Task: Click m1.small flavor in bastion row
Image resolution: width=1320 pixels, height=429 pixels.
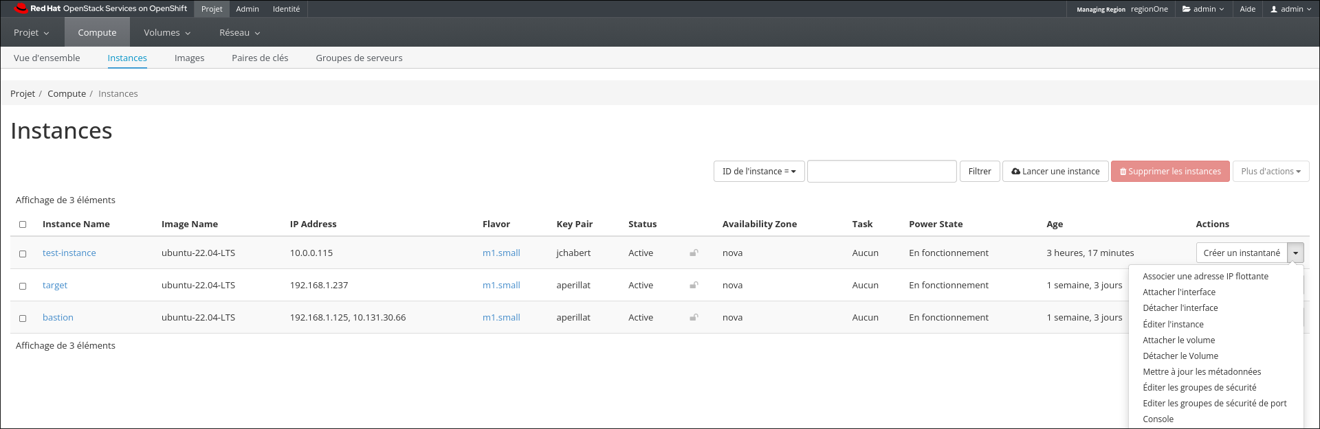Action: pos(501,317)
